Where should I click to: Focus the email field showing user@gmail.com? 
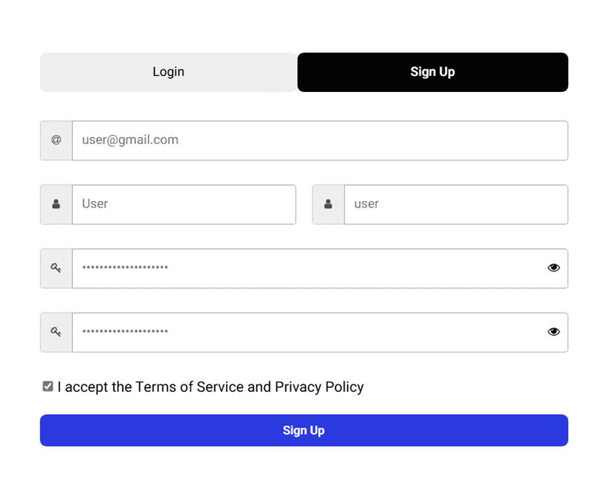319,140
